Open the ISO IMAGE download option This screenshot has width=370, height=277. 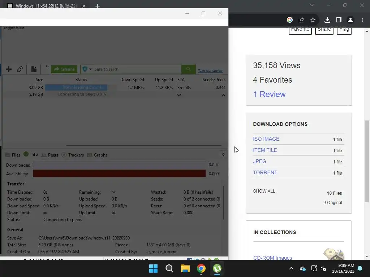(266, 139)
